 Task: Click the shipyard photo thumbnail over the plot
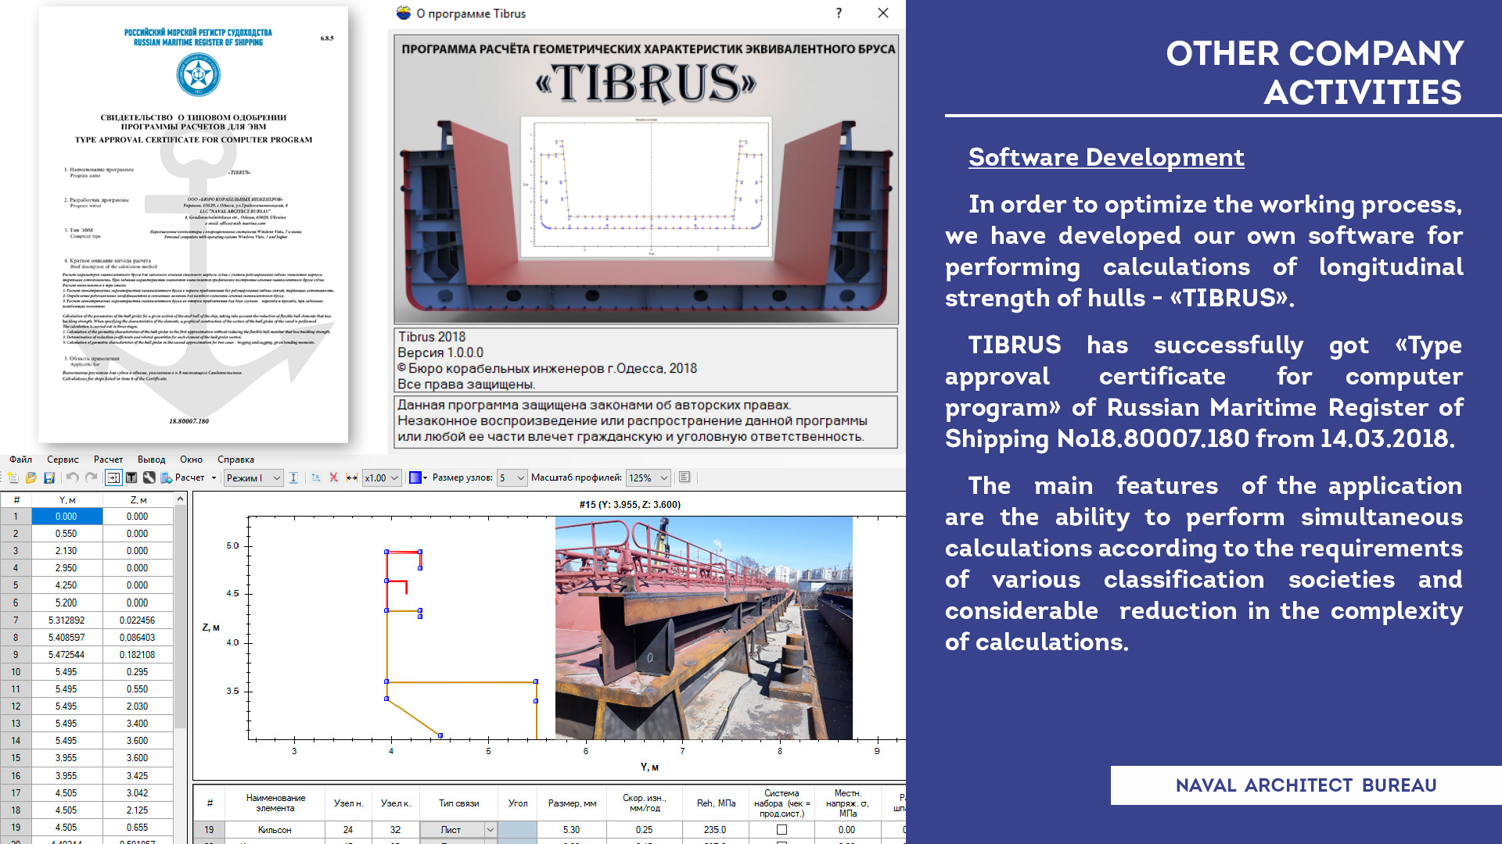point(704,628)
